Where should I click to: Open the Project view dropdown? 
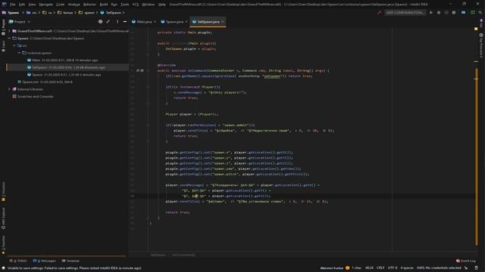(20, 22)
